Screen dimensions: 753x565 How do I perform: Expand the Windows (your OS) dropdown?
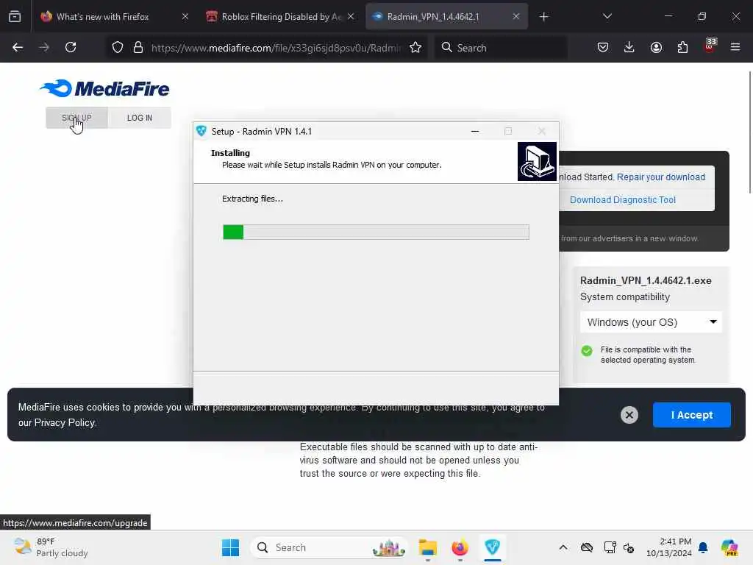pyautogui.click(x=652, y=322)
